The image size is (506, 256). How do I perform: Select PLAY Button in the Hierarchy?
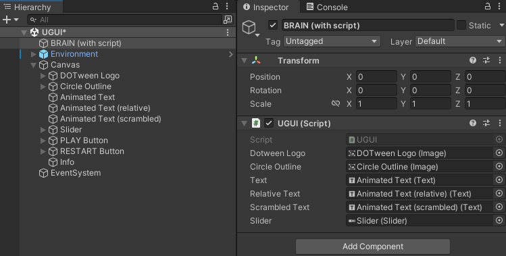84,140
